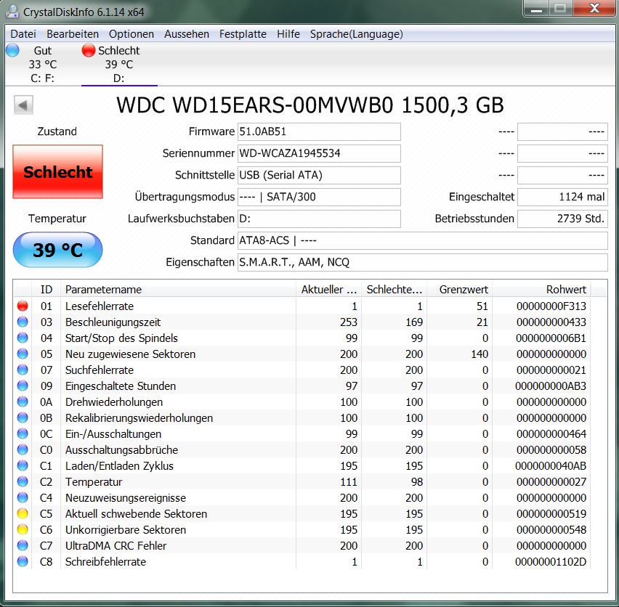Screen dimensions: 619x607
Task: Click the Standard field ATA8-ACS
Action: [422, 240]
